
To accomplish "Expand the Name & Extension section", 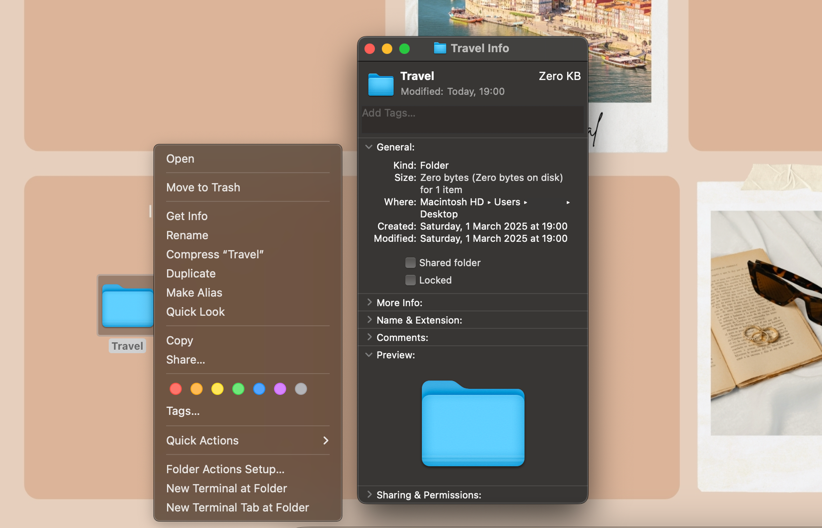I will (369, 320).
